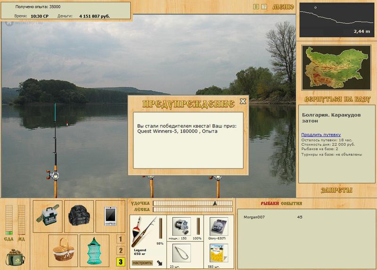Open the green keep net
Image resolution: width=377 pixels, height=270 pixels.
[x=94, y=251]
